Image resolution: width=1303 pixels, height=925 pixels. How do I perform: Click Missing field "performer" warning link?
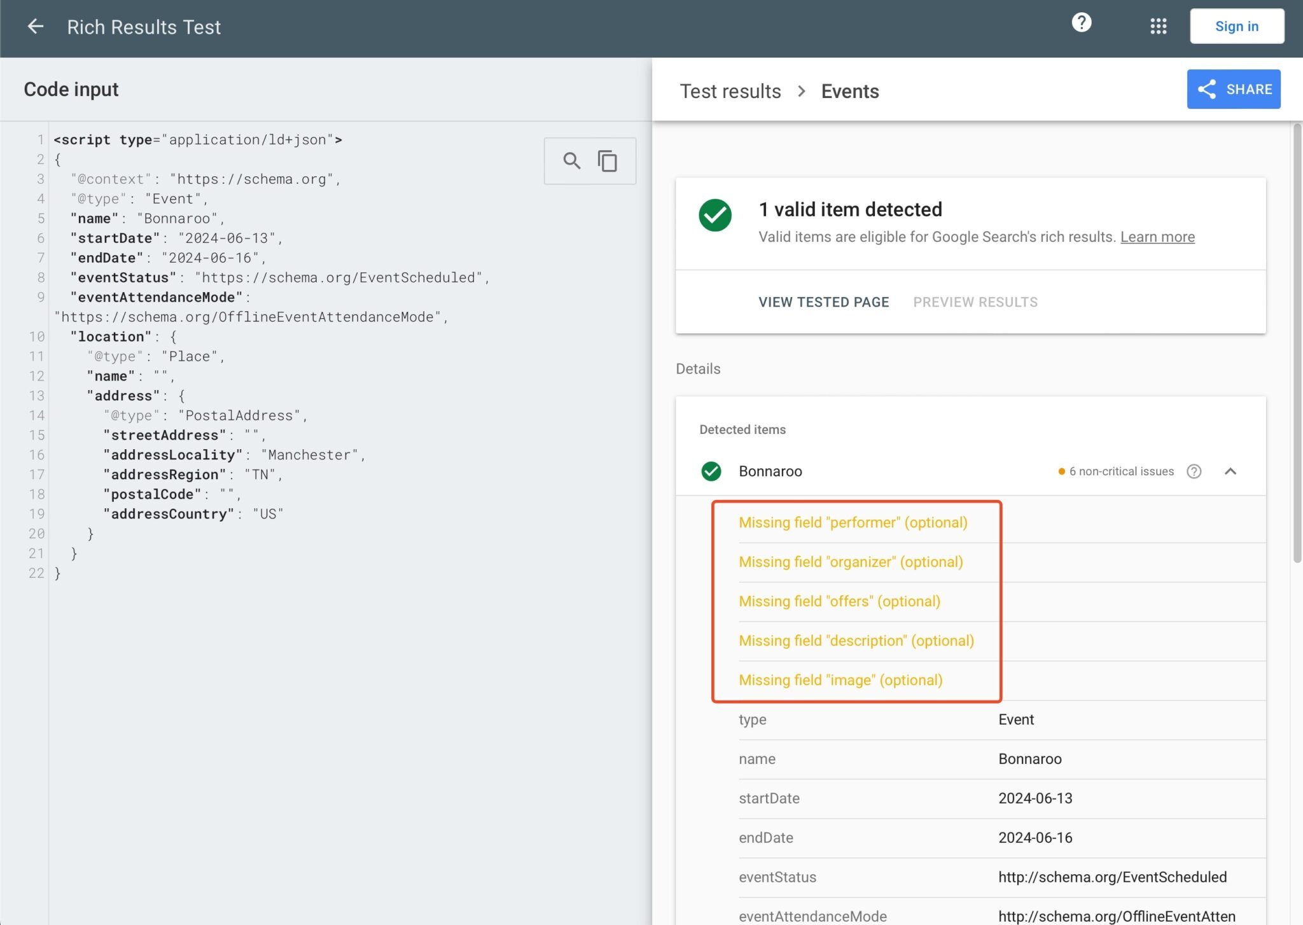point(853,522)
